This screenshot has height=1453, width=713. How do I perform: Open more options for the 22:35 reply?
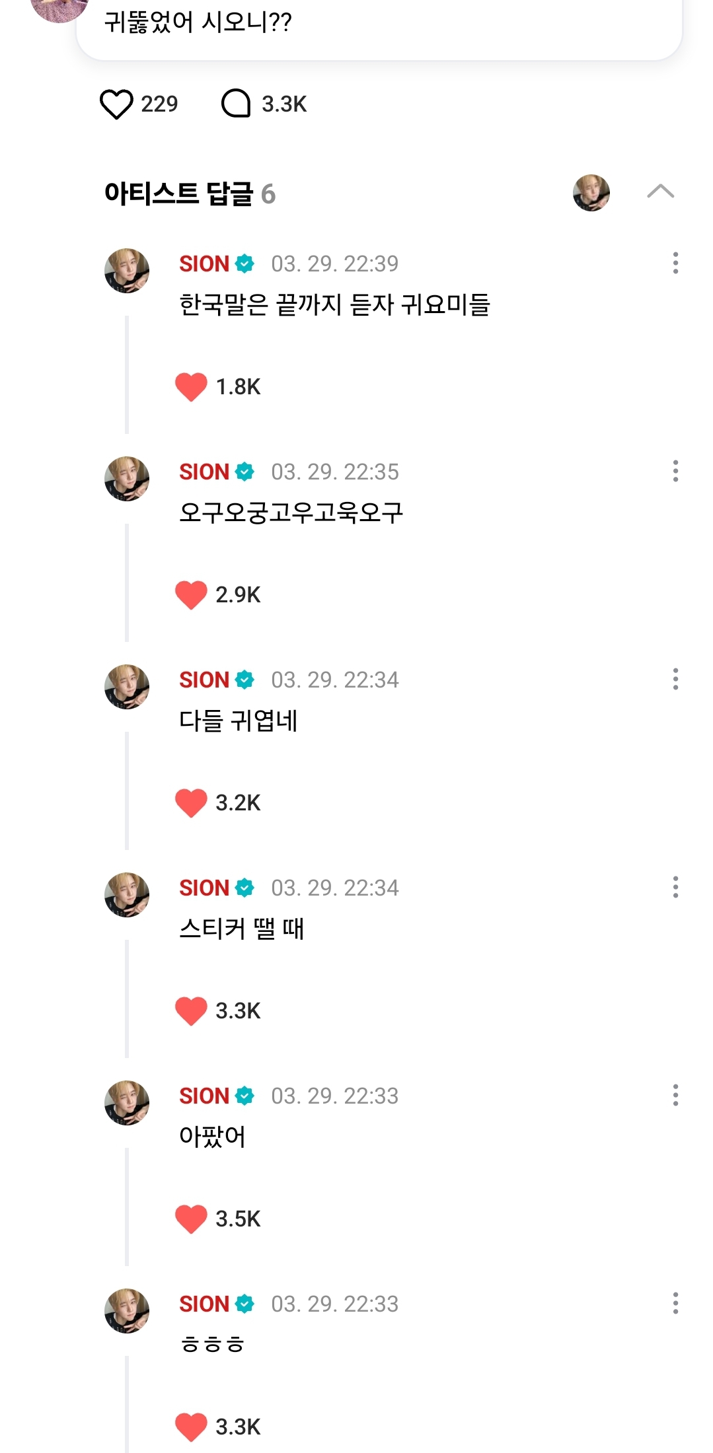tap(675, 471)
